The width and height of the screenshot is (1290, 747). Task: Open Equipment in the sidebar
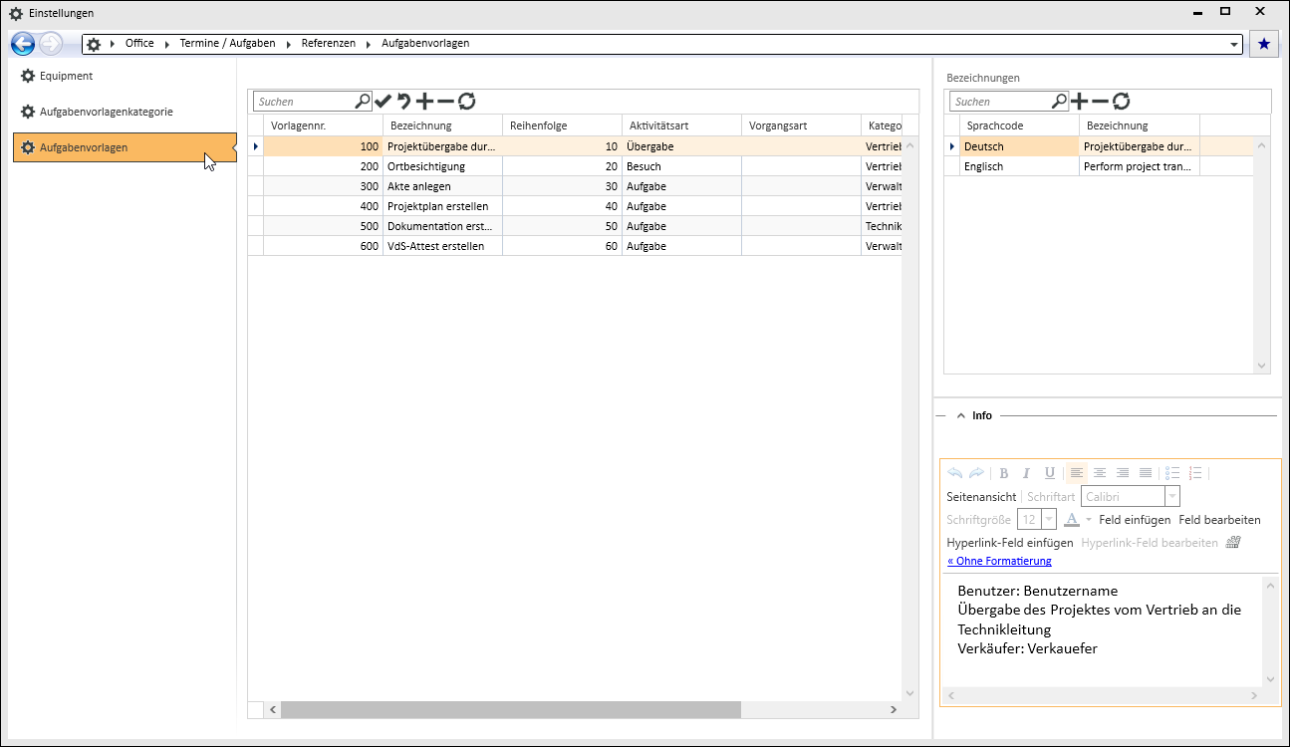pos(125,76)
